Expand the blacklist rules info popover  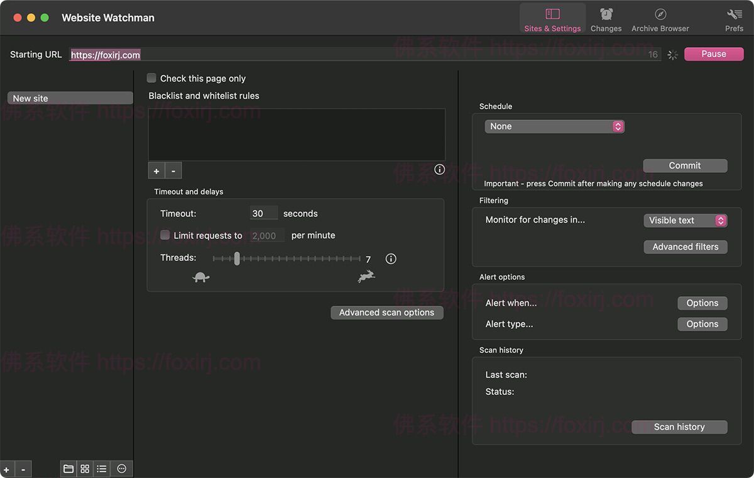pos(439,169)
